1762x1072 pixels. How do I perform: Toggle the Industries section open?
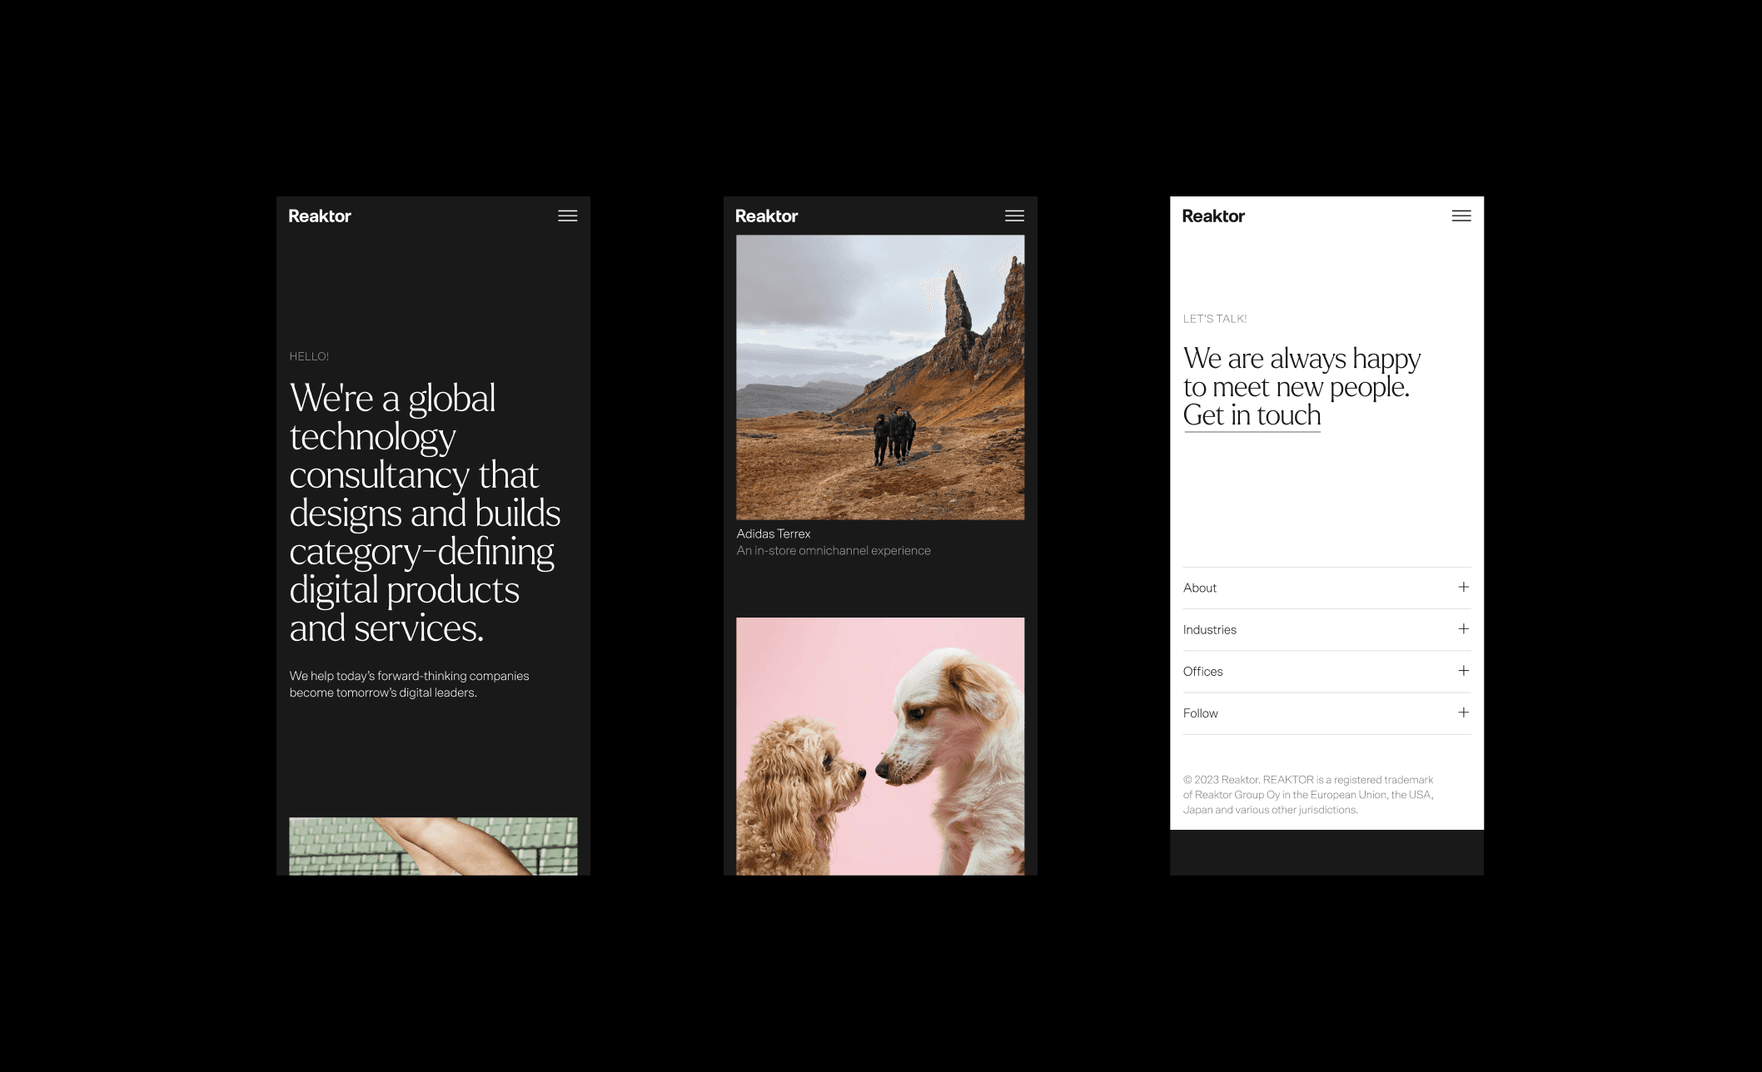click(x=1464, y=629)
